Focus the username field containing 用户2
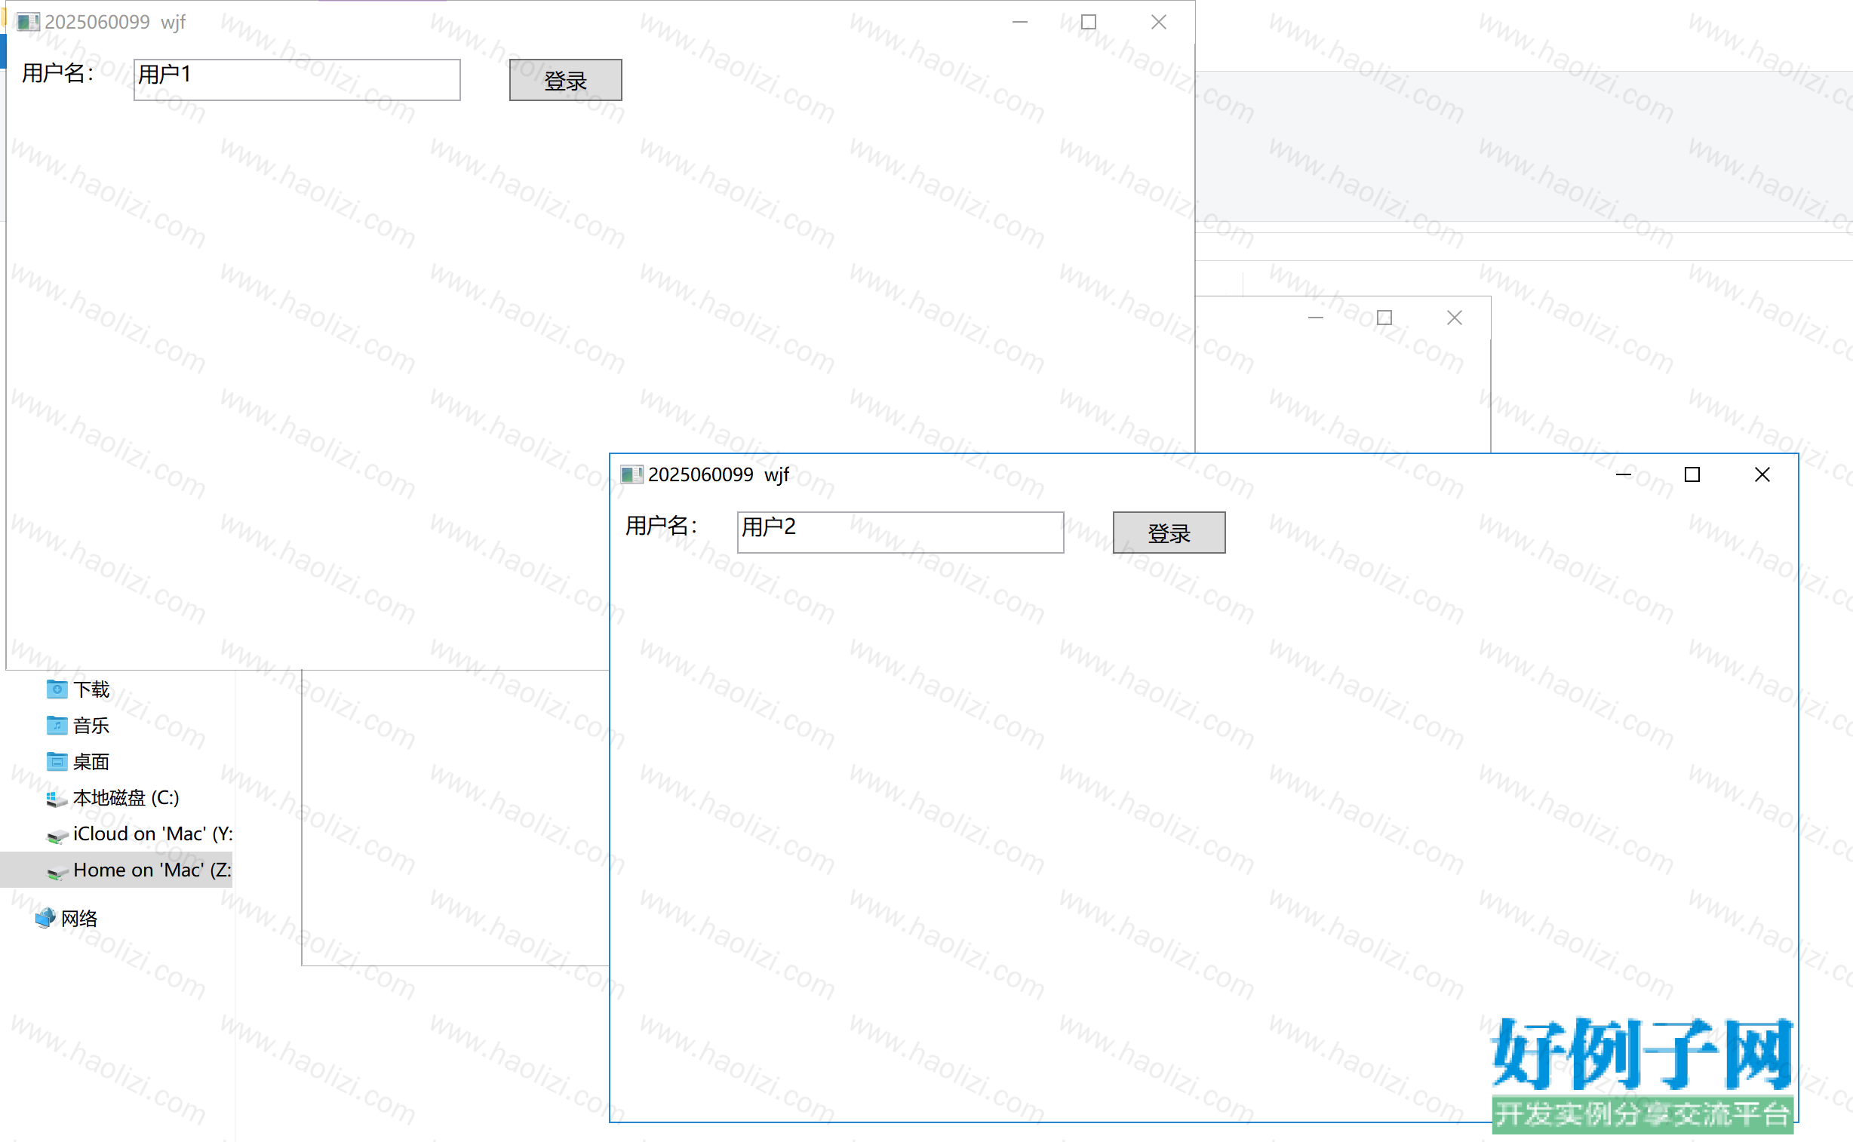The image size is (1853, 1142). (x=899, y=533)
